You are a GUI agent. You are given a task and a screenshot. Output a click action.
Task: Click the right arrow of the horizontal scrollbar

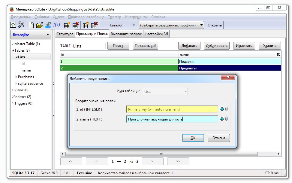(x=278, y=154)
